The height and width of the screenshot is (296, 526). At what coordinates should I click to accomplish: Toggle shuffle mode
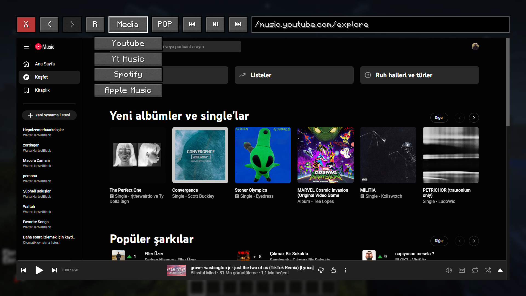pos(488,270)
